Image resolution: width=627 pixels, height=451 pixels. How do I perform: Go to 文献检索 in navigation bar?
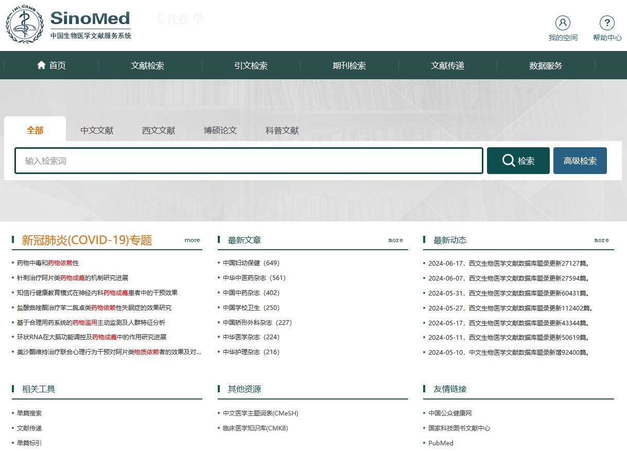click(x=147, y=65)
